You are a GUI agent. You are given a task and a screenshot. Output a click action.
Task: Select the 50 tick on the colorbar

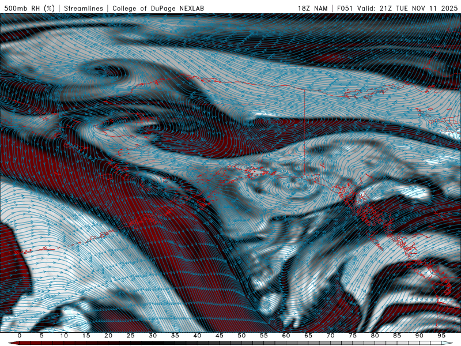[x=241, y=336]
